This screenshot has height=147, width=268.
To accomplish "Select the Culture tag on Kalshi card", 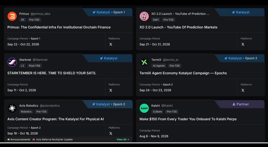I will click(157, 111).
